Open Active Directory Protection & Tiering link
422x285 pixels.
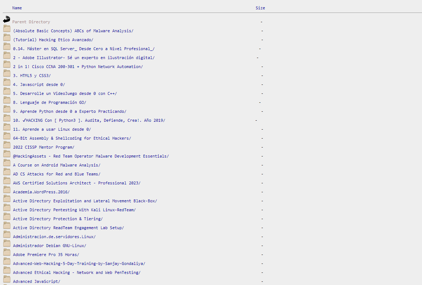58,219
